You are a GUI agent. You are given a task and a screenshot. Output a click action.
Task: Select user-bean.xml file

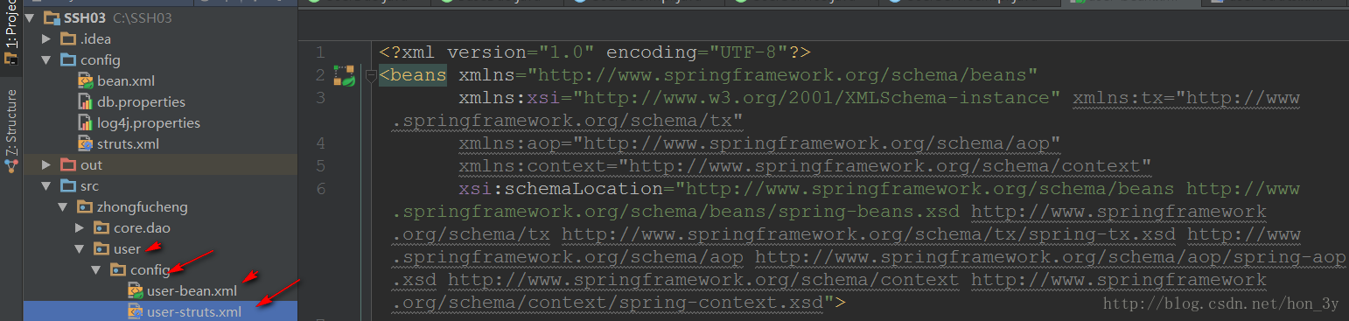[192, 291]
